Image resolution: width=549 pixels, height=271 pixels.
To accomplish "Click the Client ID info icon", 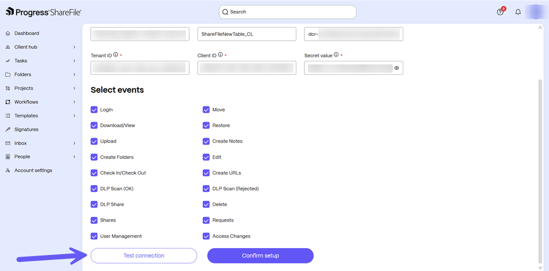I will [220, 55].
